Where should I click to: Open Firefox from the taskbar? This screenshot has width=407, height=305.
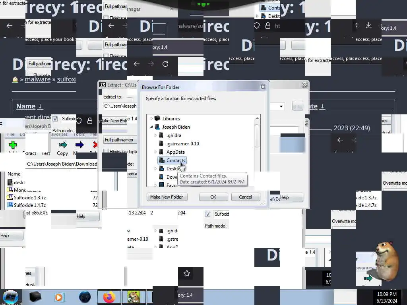pos(109,297)
